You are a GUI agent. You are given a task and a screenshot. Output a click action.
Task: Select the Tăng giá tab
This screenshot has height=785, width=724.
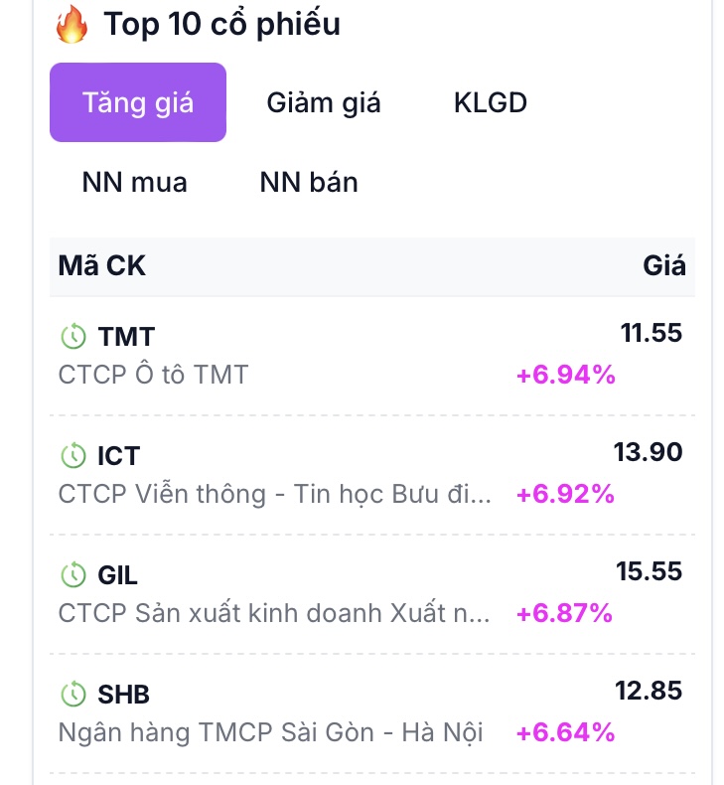point(138,102)
